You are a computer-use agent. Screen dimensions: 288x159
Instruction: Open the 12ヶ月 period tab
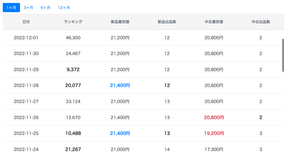[x=64, y=8]
